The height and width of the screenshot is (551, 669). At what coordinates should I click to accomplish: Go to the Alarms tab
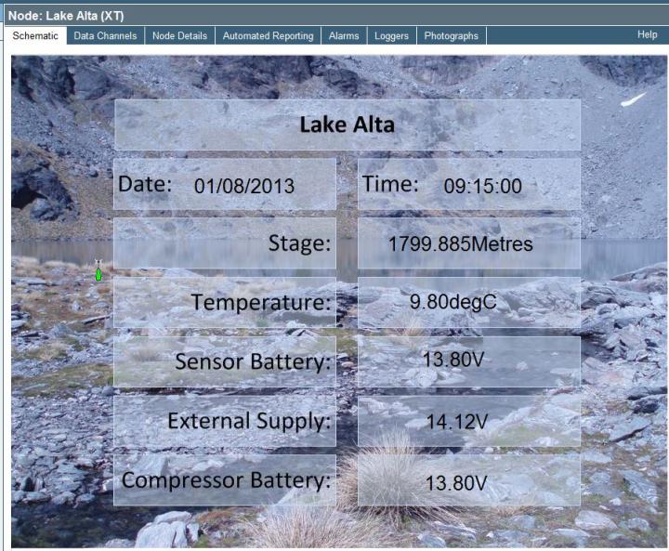point(344,35)
